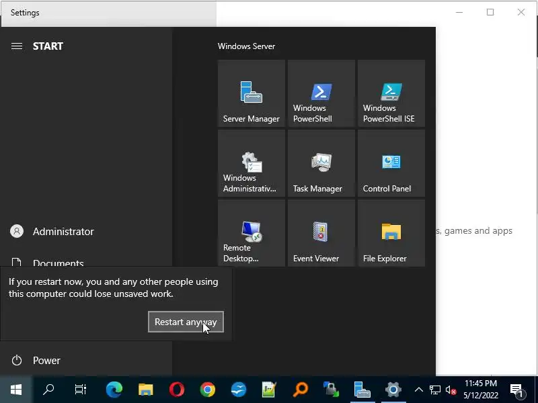The height and width of the screenshot is (403, 538).
Task: Select the Windows Server group heading
Action: coord(246,46)
